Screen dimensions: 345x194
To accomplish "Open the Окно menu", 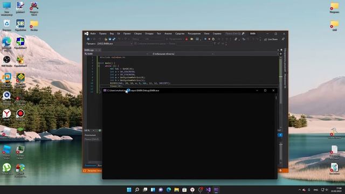I will [x=206, y=33].
